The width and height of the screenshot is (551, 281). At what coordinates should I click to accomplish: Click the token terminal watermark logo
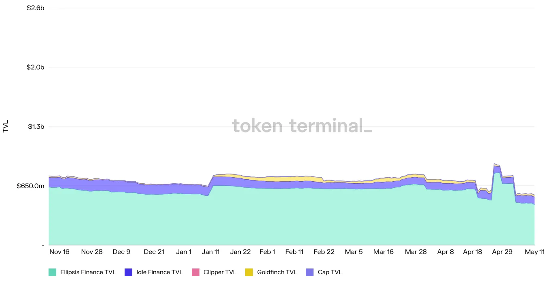tap(302, 126)
